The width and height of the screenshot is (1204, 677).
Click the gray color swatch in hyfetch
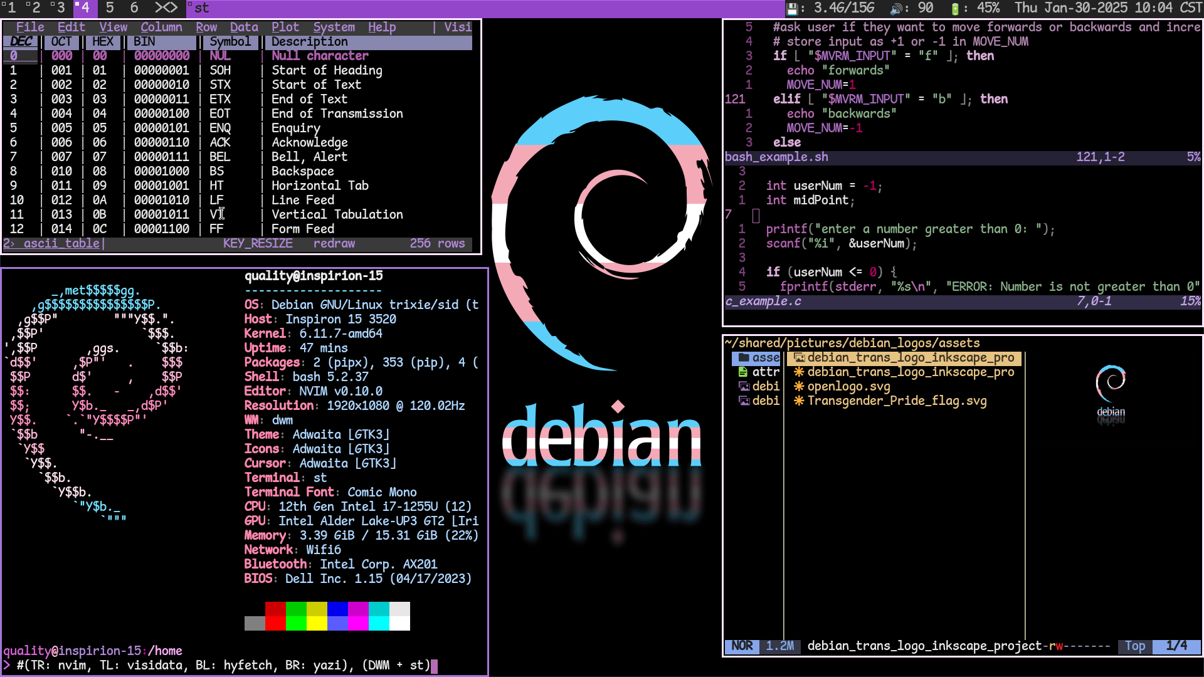255,623
